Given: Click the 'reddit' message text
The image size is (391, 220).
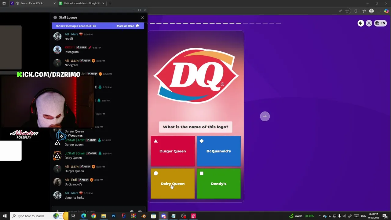Looking at the screenshot, I should point(69,38).
